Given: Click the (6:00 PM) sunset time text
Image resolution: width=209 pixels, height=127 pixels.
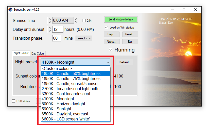Looking at the screenshot, I should tap(85, 29).
